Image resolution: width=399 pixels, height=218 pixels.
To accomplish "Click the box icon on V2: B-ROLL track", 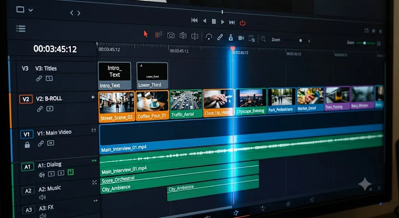I will tap(50, 109).
